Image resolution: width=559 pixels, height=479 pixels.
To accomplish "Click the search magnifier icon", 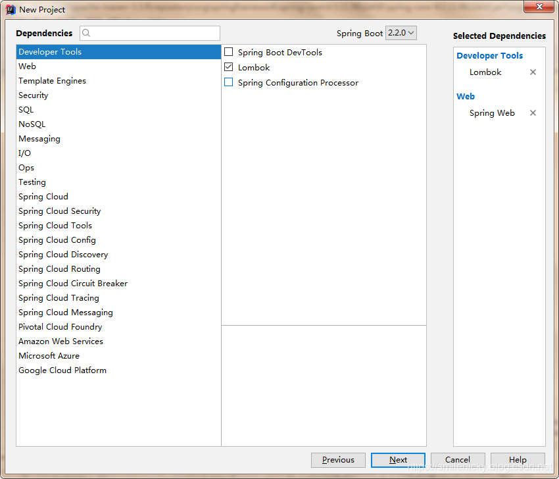I will (86, 33).
